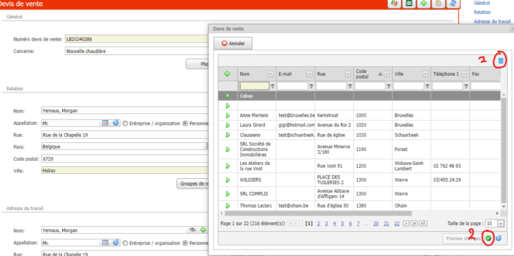Click the blue trash delete icon
This screenshot has width=514, height=256.
pos(501,61)
